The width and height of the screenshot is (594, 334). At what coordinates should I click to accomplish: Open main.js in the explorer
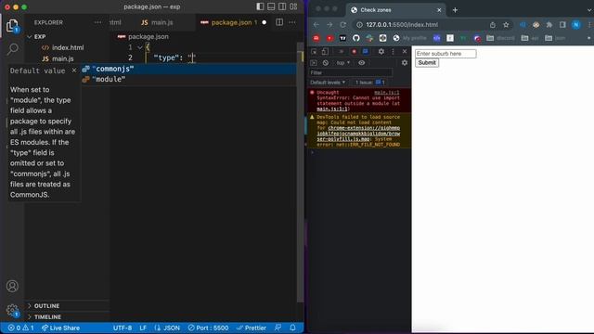pyautogui.click(x=58, y=58)
